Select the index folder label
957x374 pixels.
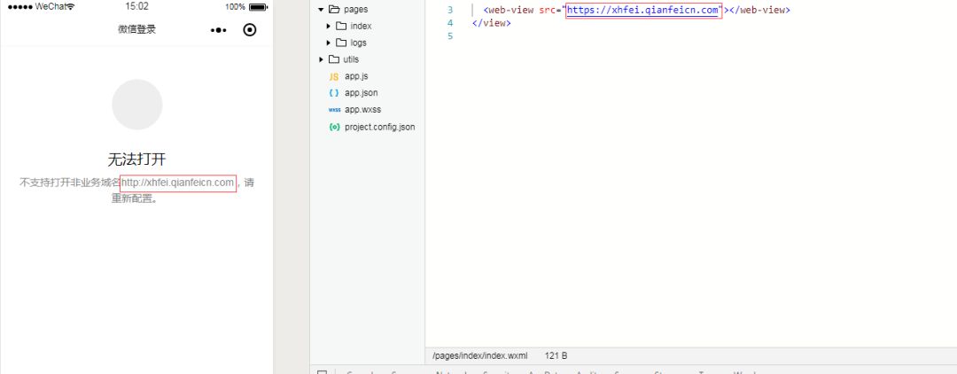click(x=361, y=26)
